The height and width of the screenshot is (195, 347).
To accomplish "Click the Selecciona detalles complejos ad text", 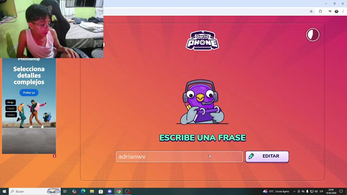I will click(x=29, y=76).
